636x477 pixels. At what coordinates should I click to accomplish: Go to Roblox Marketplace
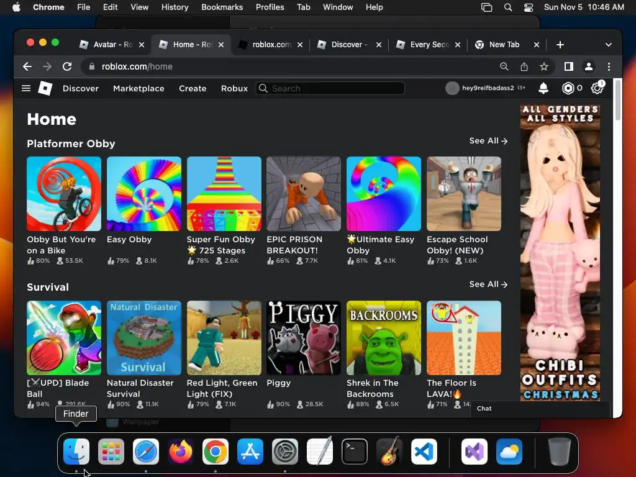point(139,88)
